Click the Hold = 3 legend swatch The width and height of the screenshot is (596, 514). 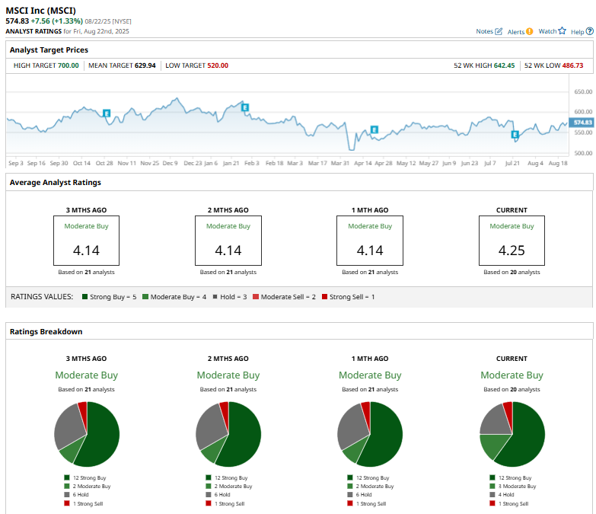(215, 297)
